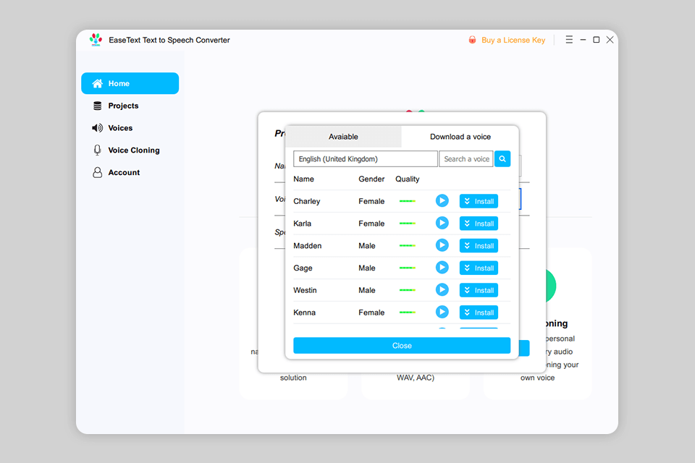Click the Gender column header
The image size is (695, 463).
click(x=371, y=179)
